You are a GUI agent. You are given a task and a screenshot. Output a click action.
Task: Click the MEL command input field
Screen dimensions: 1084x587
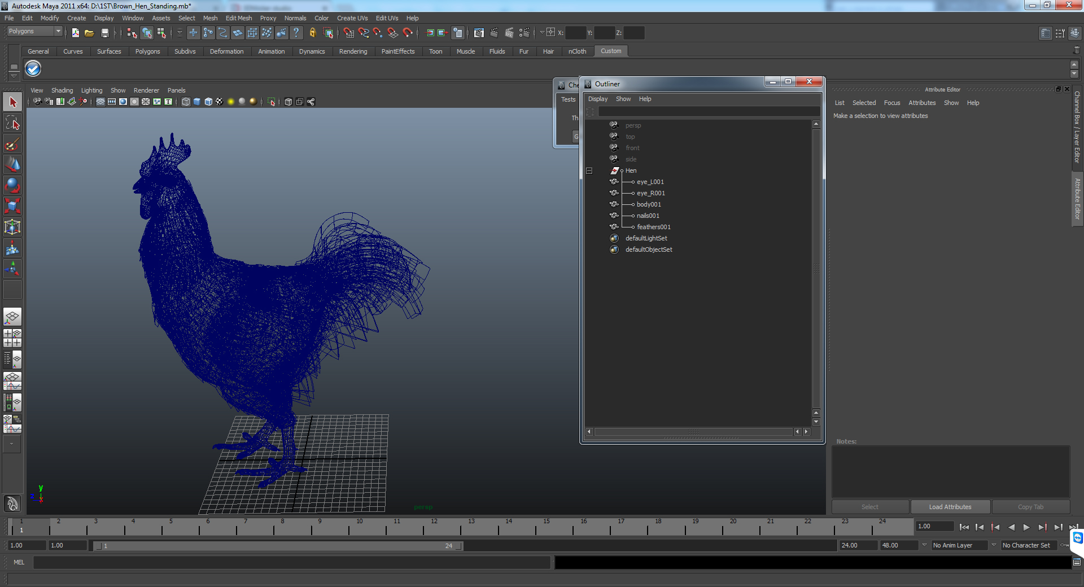coord(291,562)
